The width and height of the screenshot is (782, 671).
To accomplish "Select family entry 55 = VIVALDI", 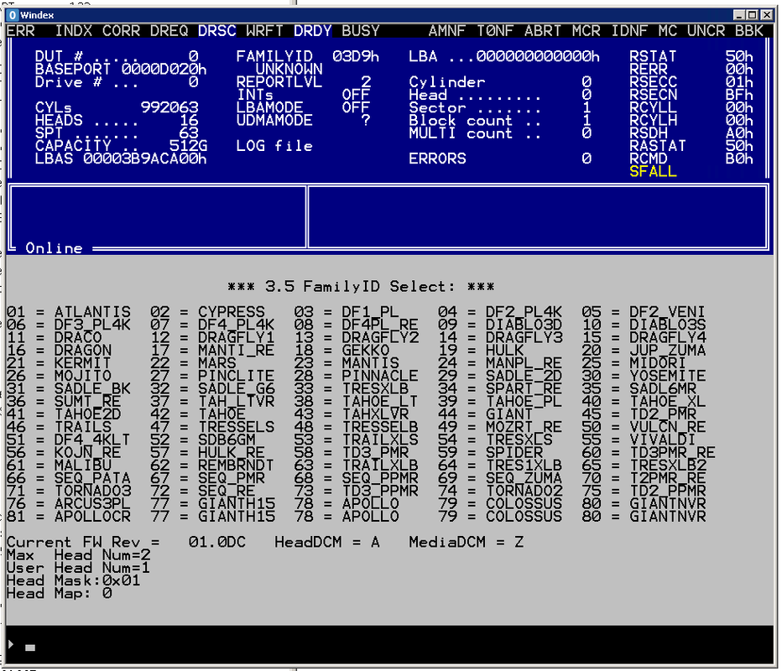I will pos(639,440).
